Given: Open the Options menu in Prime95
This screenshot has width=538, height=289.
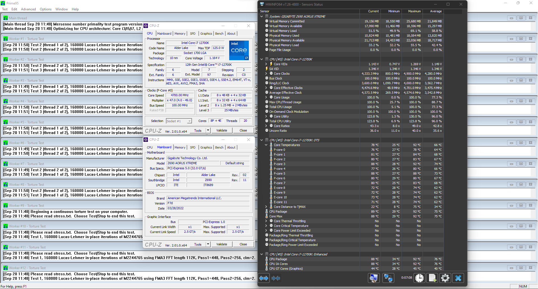Looking at the screenshot, I should point(46,9).
